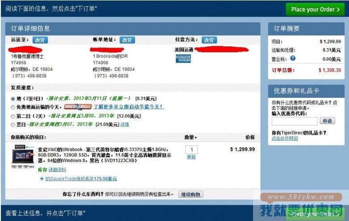Click the Inner Circle badge icon
The width and height of the screenshot is (349, 221).
(x=78, y=107)
